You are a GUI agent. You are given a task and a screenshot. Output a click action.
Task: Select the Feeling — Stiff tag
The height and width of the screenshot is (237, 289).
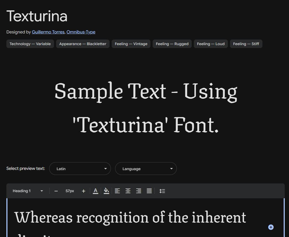(x=246, y=44)
